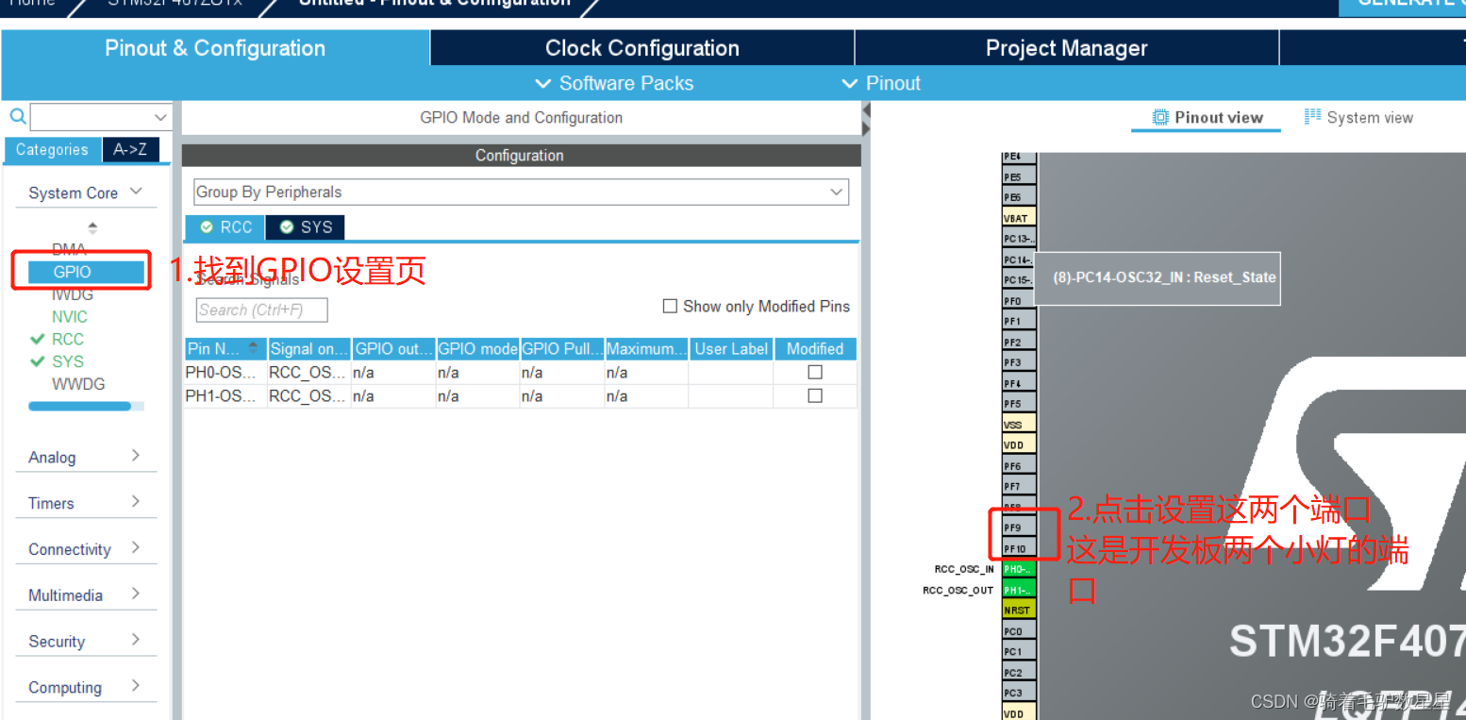1466x720 pixels.
Task: Click the PF9 pin on the chip
Action: click(x=1019, y=528)
